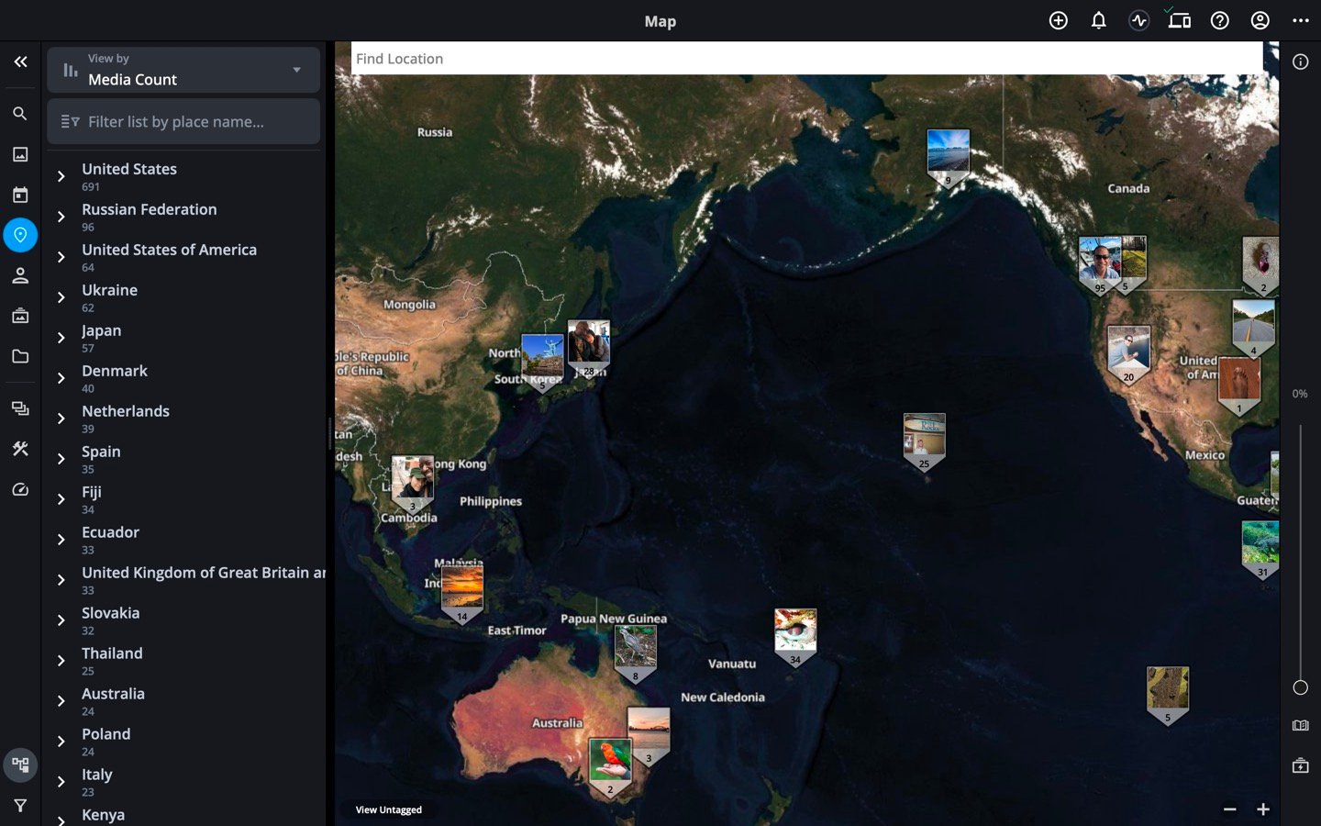
Task: Toggle the info panel icon
Action: tap(1300, 61)
